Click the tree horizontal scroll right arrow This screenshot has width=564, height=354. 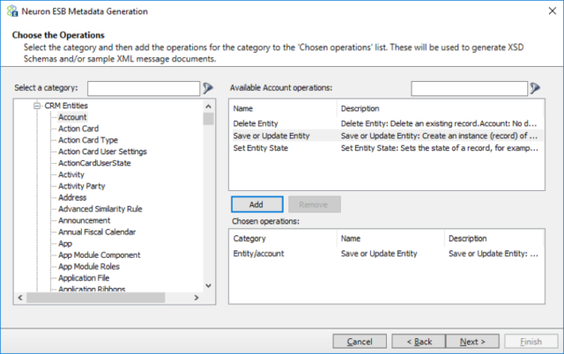point(196,298)
